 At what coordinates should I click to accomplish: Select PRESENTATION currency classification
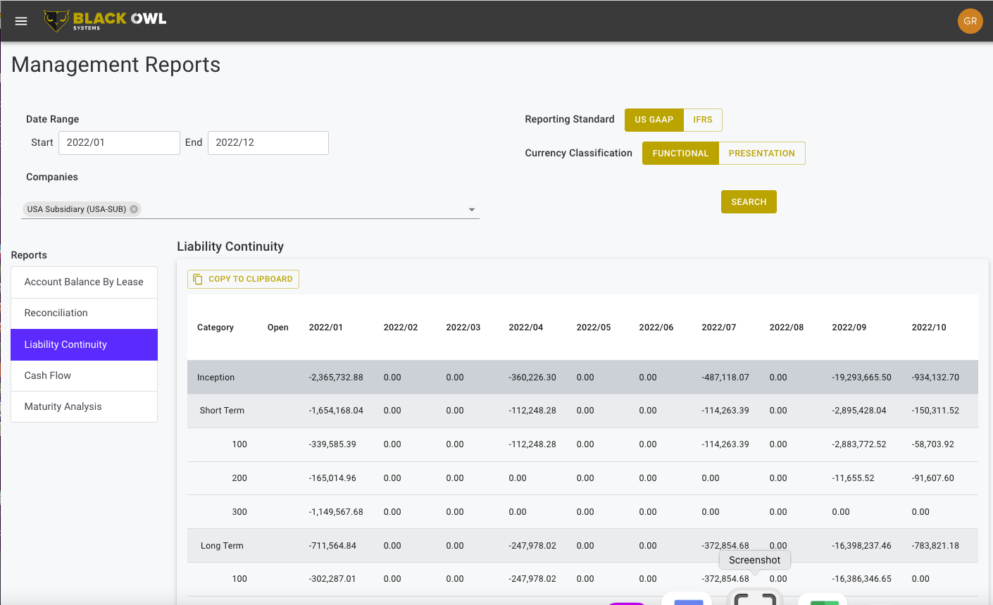[x=761, y=153]
